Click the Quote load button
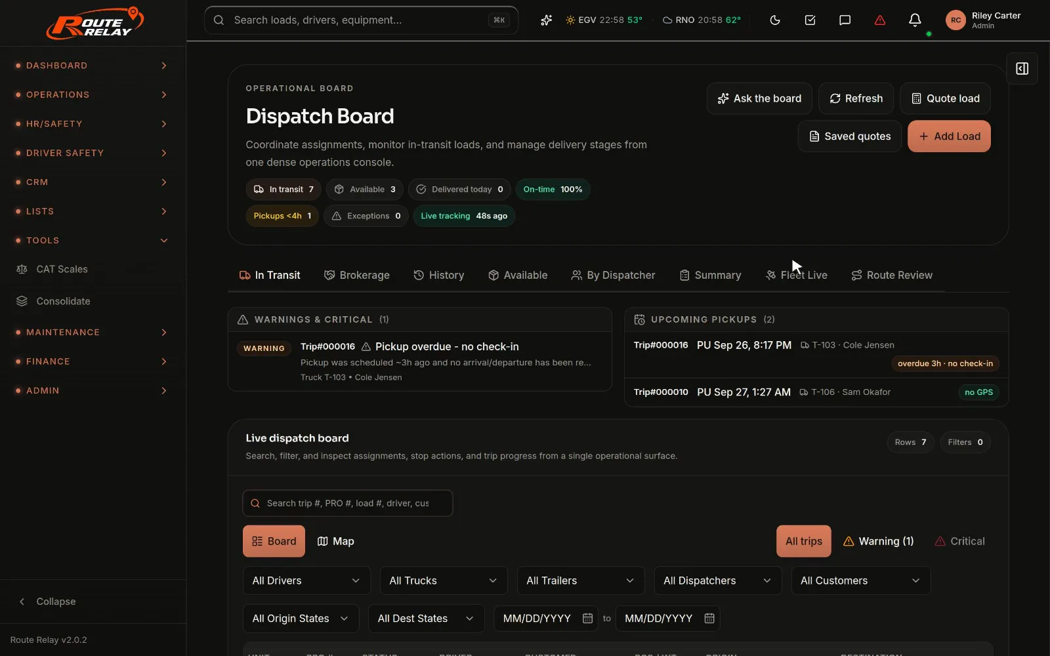 (945, 98)
